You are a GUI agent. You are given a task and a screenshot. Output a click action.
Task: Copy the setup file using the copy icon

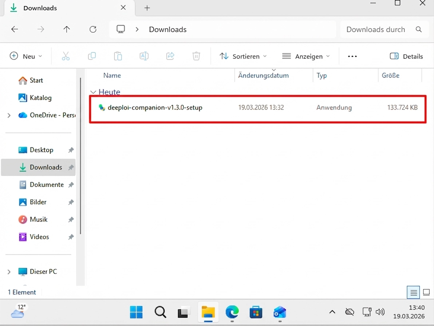(92, 56)
